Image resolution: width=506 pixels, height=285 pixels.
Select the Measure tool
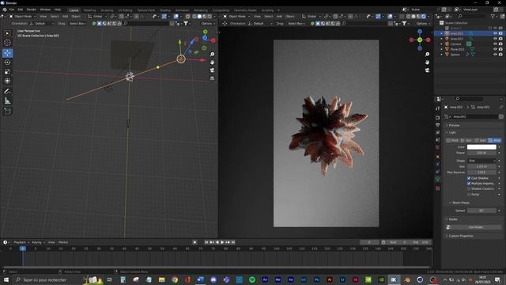click(x=7, y=101)
